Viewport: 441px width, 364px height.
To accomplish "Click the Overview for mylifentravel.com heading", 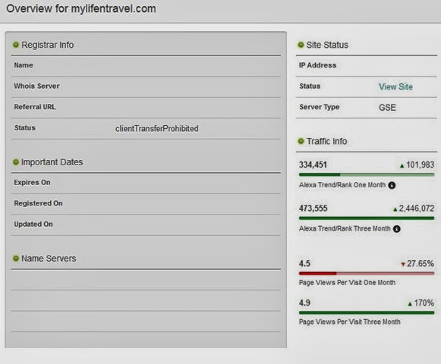I will 81,8.
